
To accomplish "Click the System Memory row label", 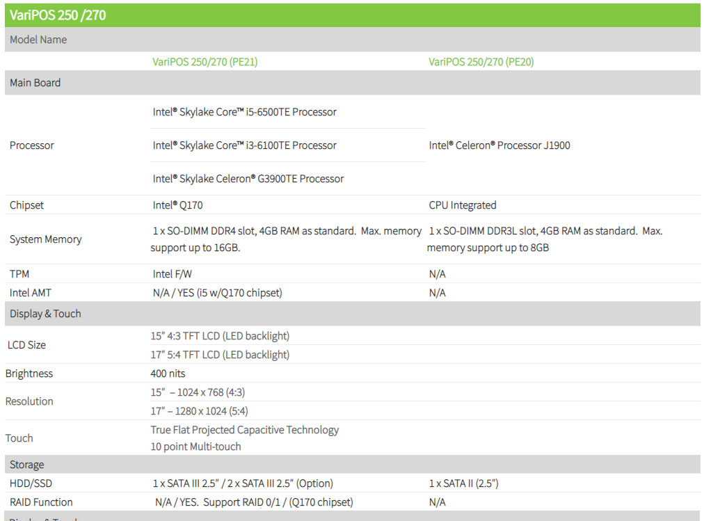I will click(45, 239).
